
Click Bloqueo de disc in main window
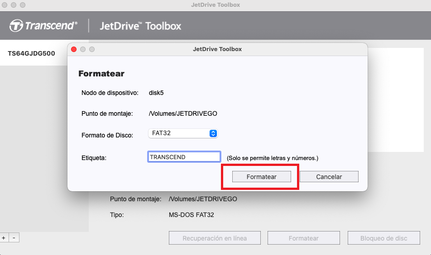384,238
